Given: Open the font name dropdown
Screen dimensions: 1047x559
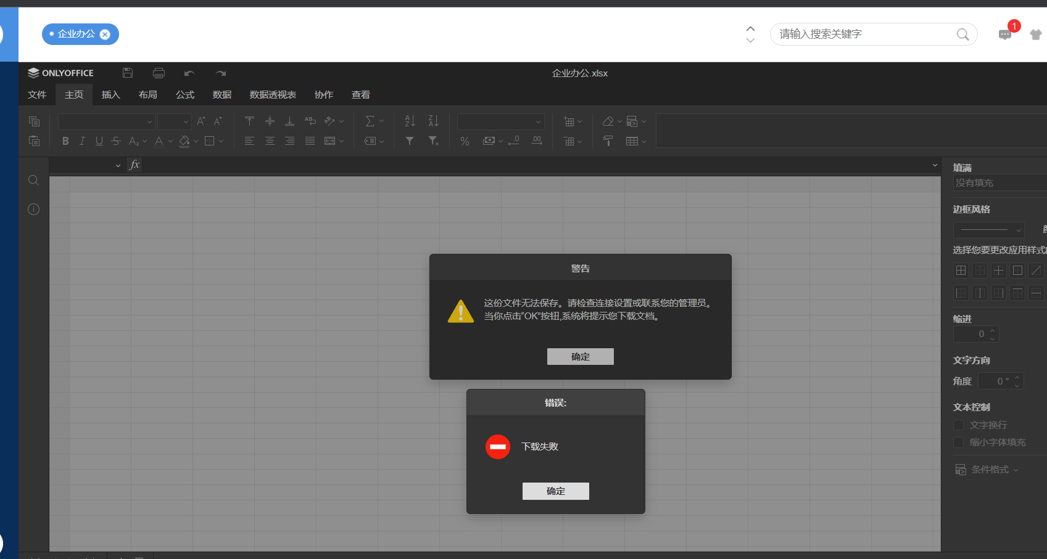Looking at the screenshot, I should 106,121.
